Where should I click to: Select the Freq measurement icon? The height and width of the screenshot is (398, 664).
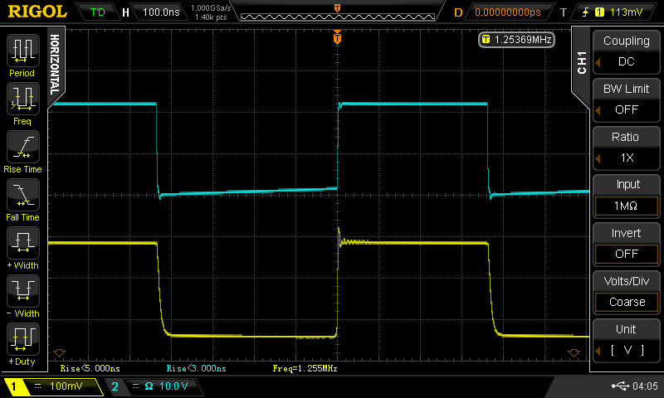(23, 99)
